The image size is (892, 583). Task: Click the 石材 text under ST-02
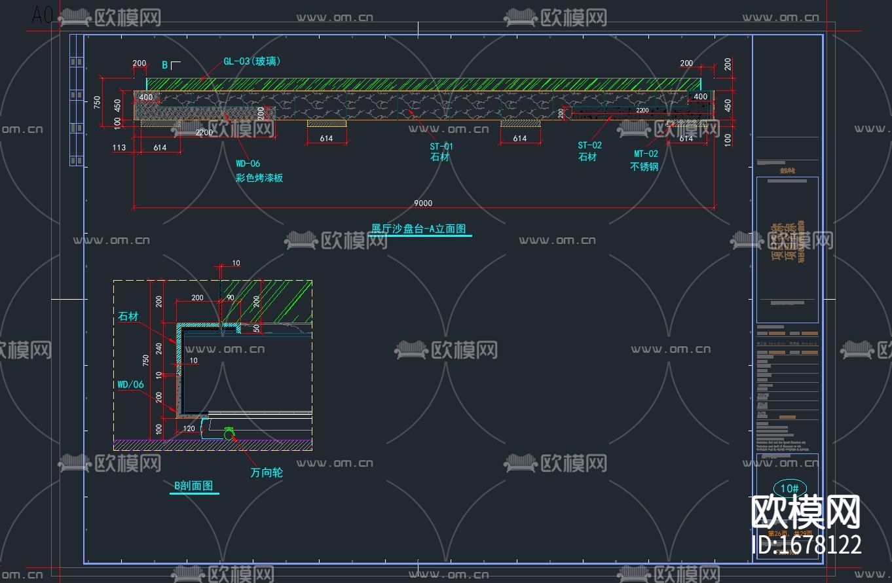pyautogui.click(x=587, y=157)
